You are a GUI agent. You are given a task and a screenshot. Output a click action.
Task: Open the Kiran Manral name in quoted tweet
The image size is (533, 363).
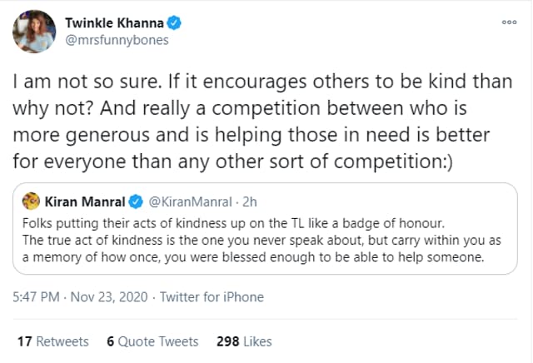pos(85,201)
